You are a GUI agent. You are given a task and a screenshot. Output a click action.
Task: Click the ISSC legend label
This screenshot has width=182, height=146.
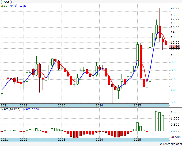coord(4,6)
